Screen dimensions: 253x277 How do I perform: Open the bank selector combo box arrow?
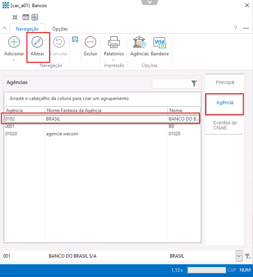click(x=239, y=256)
